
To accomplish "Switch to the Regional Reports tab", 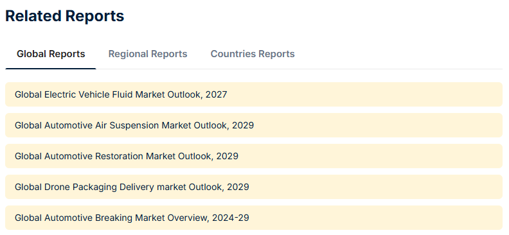I will click(148, 54).
